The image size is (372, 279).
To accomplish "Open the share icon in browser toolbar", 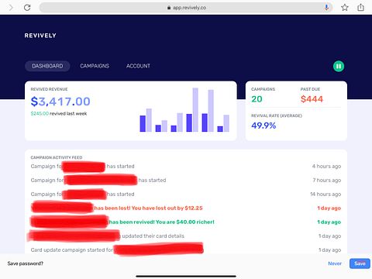I will click(x=360, y=7).
